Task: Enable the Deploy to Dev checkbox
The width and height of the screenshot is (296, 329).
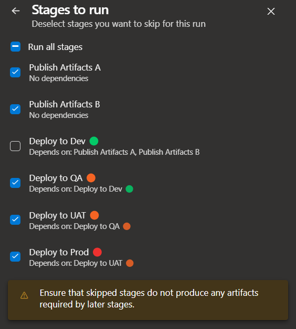Action: (15, 146)
